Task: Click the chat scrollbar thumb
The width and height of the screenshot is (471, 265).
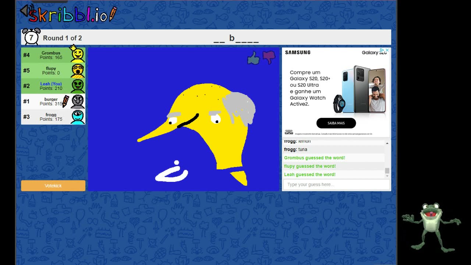Action: [387, 171]
